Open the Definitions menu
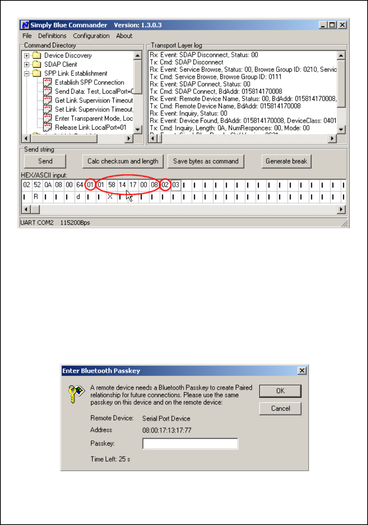The height and width of the screenshot is (525, 368). (x=52, y=36)
